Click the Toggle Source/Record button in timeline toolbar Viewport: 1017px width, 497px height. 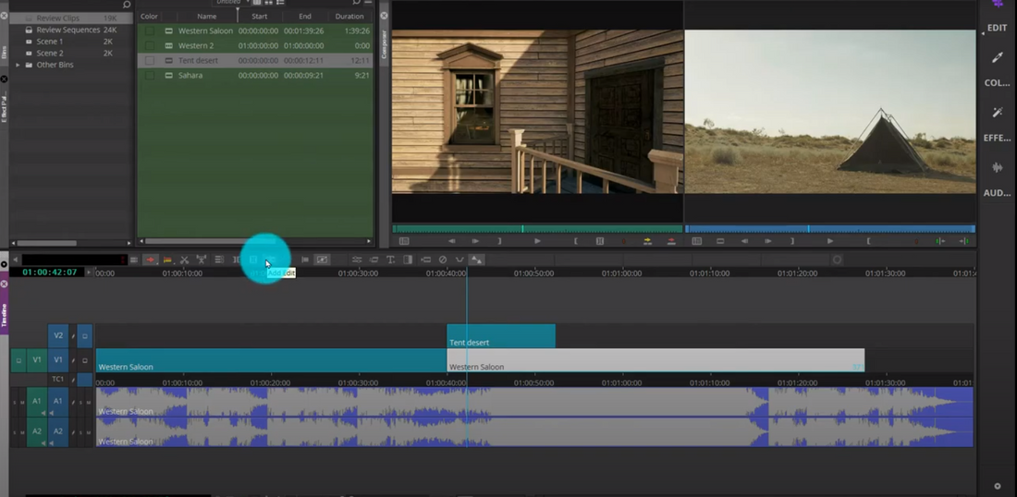click(322, 260)
